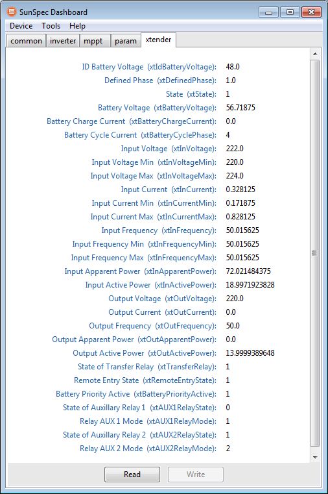Click the Battery Voltage value 56.71875

(240, 107)
